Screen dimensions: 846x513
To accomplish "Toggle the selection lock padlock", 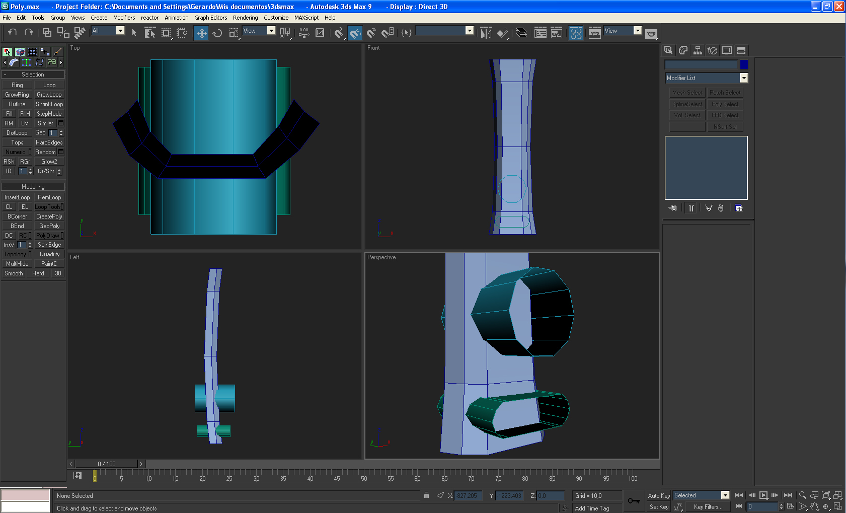I will [426, 495].
